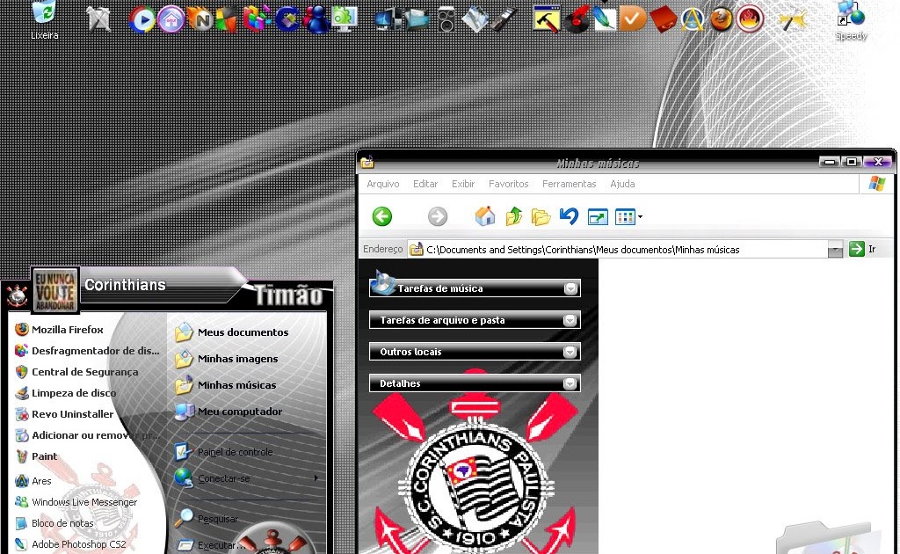Open Desfragmentador de disco from Start menu
900x554 pixels.
click(87, 350)
